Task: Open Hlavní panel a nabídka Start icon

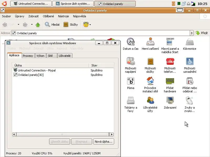Action: pos(170,42)
